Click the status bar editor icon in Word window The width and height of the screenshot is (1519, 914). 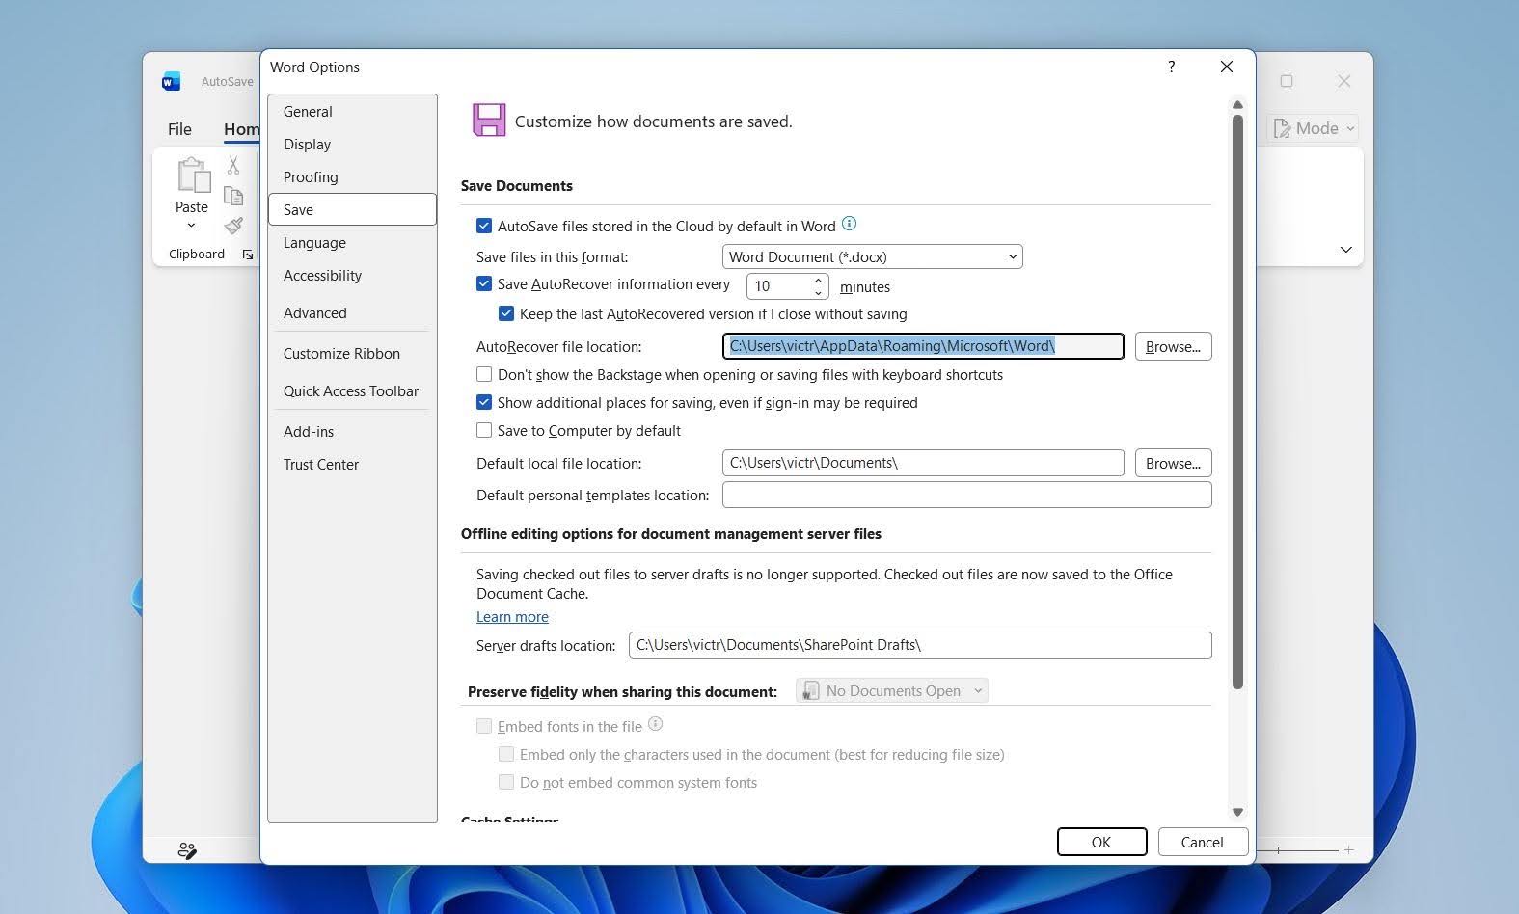tap(187, 850)
